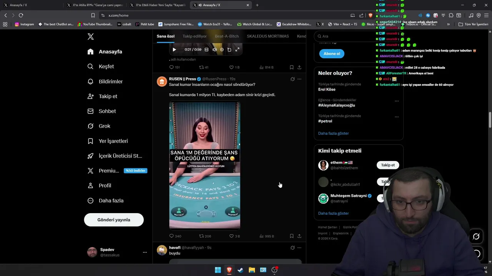Switch to SKALEDUS MORTIMAS tab
This screenshot has height=276, width=492.
click(x=268, y=36)
